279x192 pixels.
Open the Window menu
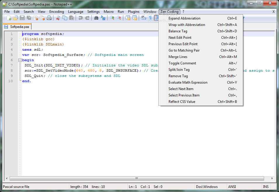click(150, 12)
